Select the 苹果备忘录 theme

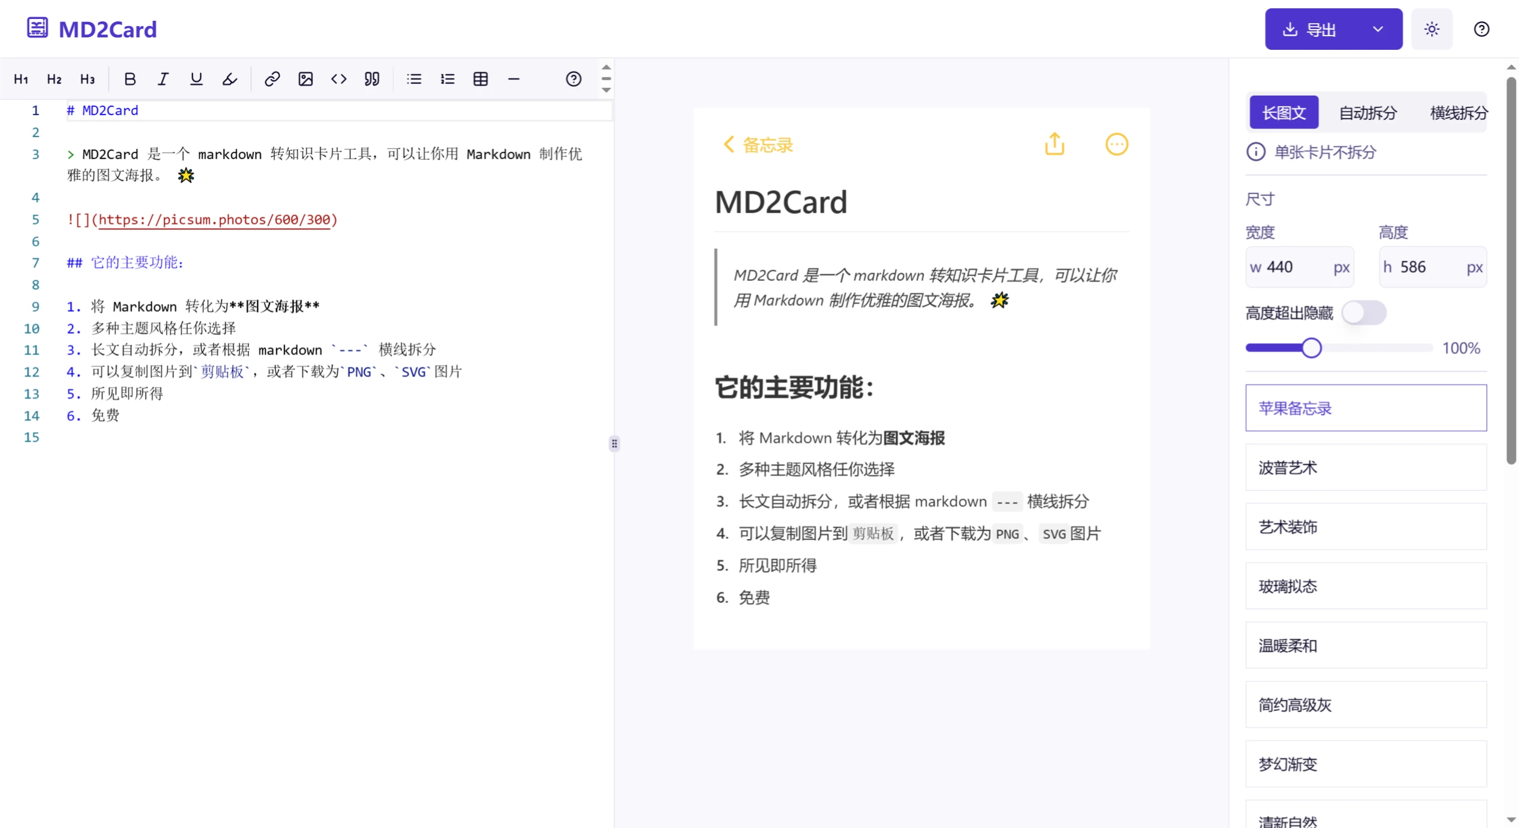[1365, 408]
